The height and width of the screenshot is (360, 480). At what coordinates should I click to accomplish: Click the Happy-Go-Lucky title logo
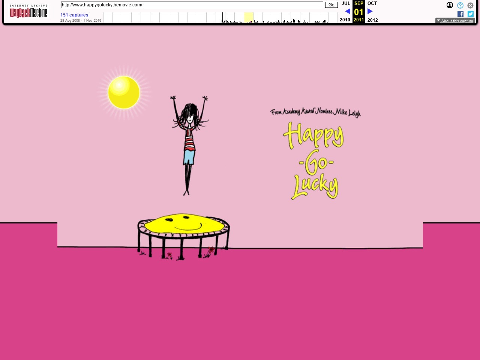(x=314, y=161)
